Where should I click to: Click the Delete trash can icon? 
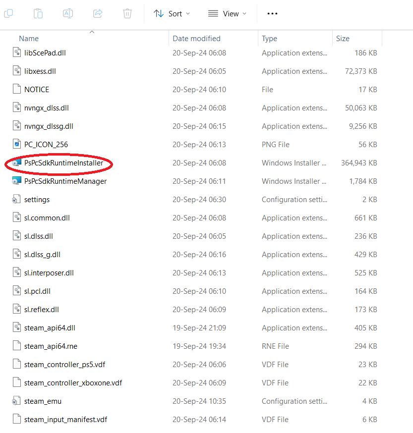[127, 13]
